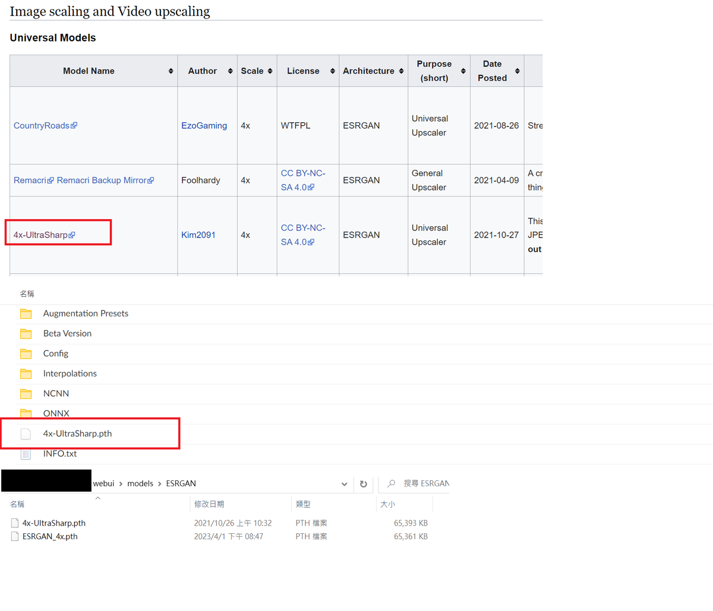713x611 pixels.
Task: Open EzoGaming author page
Action: (x=204, y=125)
